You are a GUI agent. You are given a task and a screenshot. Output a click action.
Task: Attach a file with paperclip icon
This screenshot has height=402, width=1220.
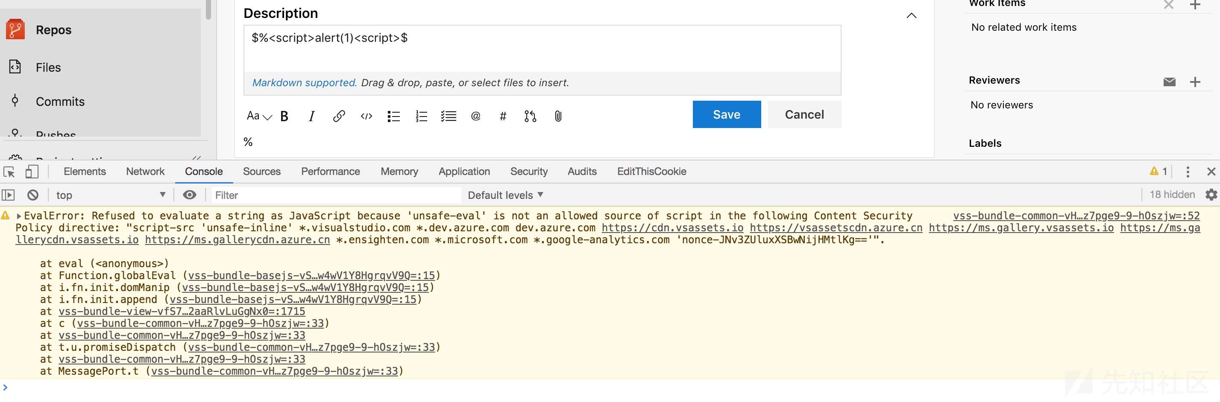(x=558, y=117)
